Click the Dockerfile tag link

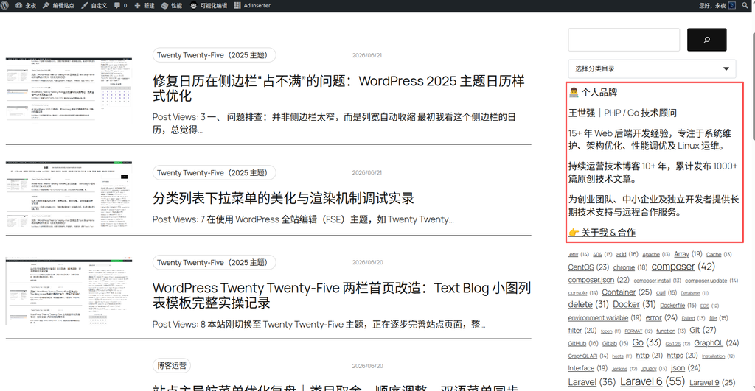point(672,306)
